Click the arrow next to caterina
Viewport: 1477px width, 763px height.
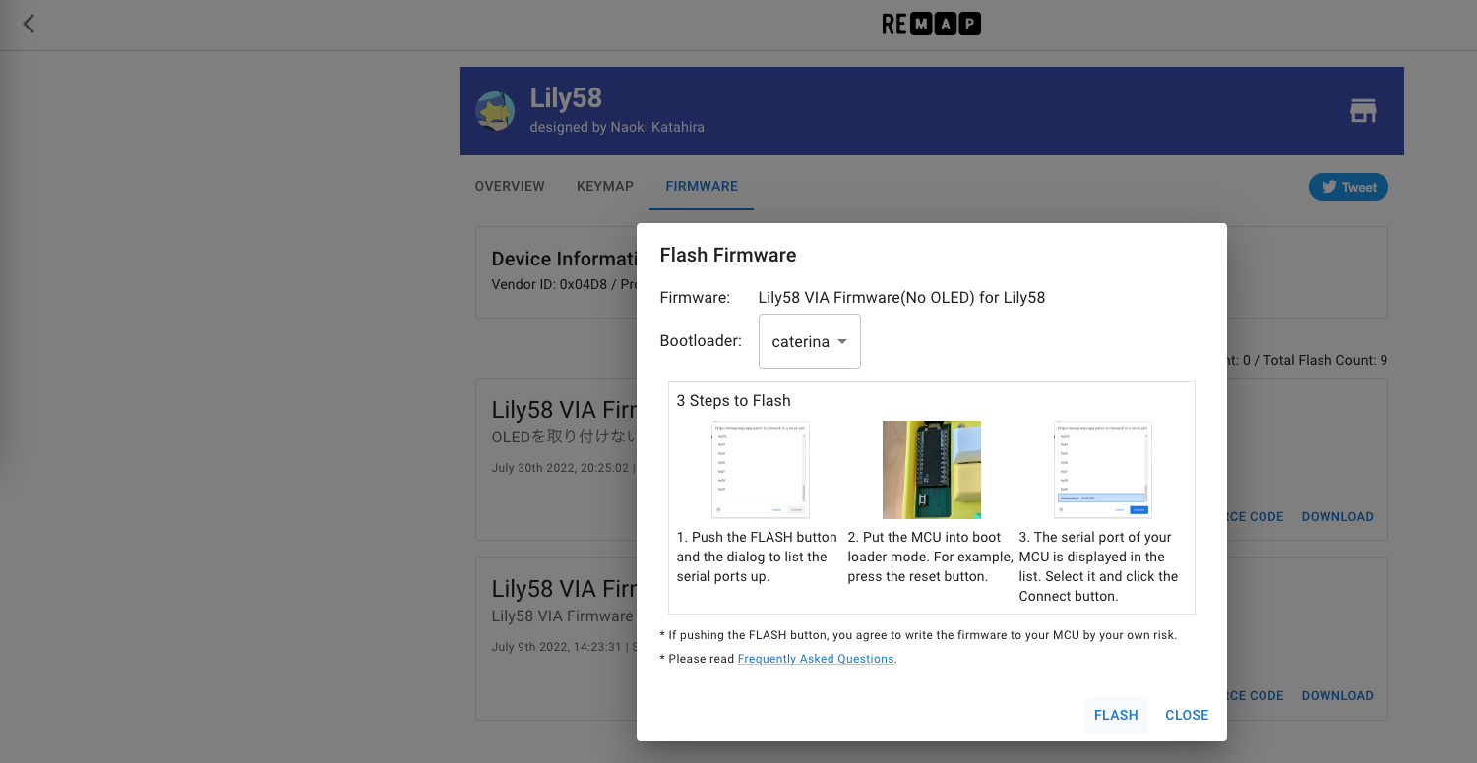click(842, 342)
